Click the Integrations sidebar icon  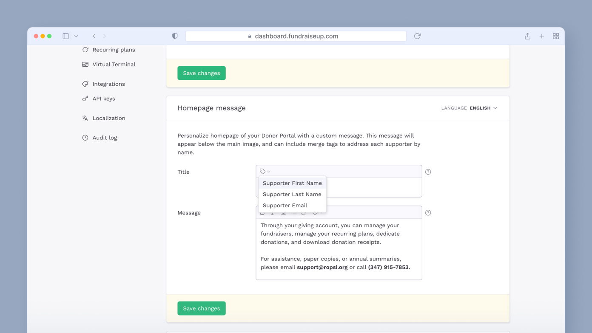[x=85, y=84]
